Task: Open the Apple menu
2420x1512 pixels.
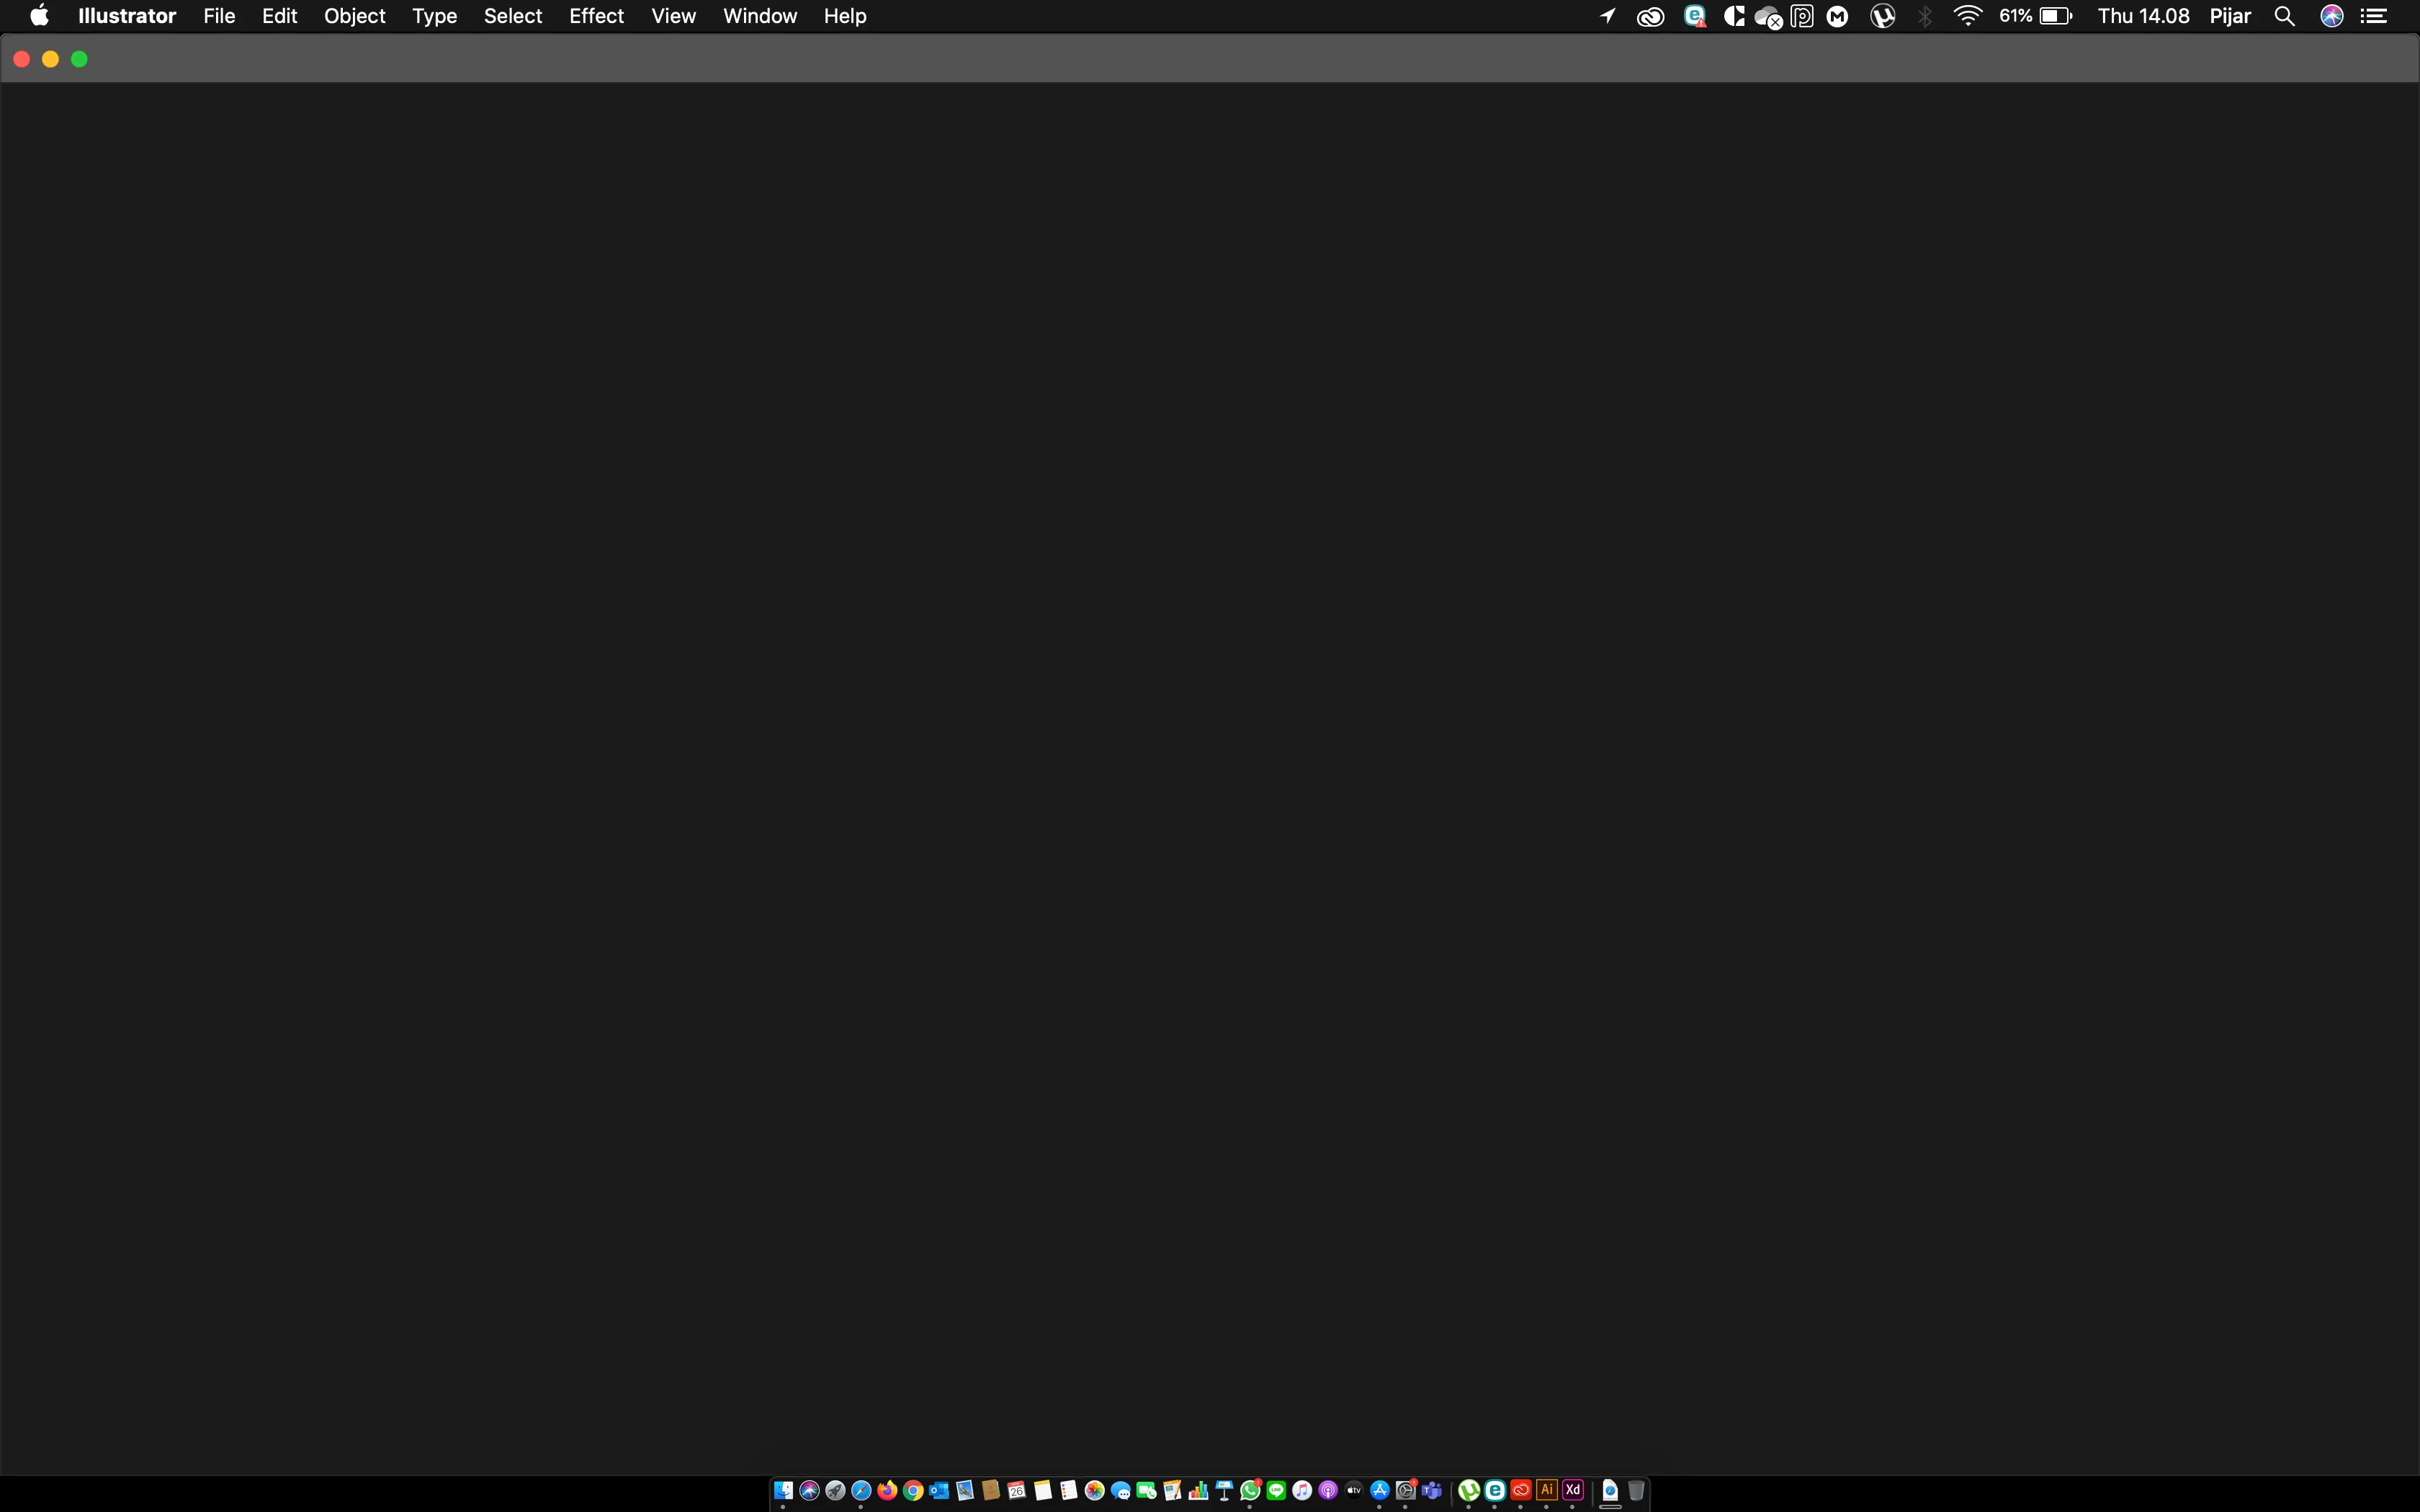Action: point(39,16)
